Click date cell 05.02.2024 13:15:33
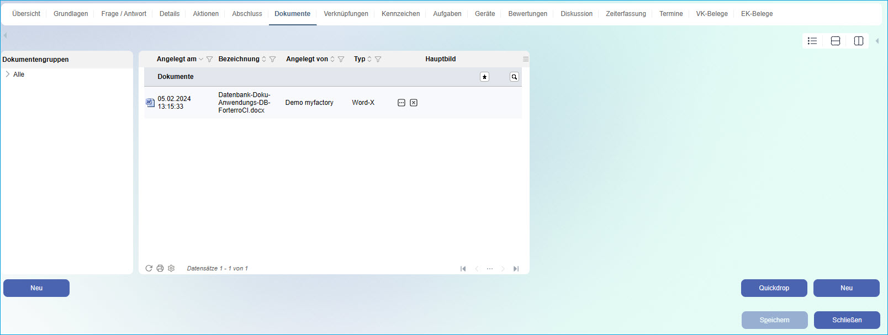This screenshot has height=335, width=888. 174,103
